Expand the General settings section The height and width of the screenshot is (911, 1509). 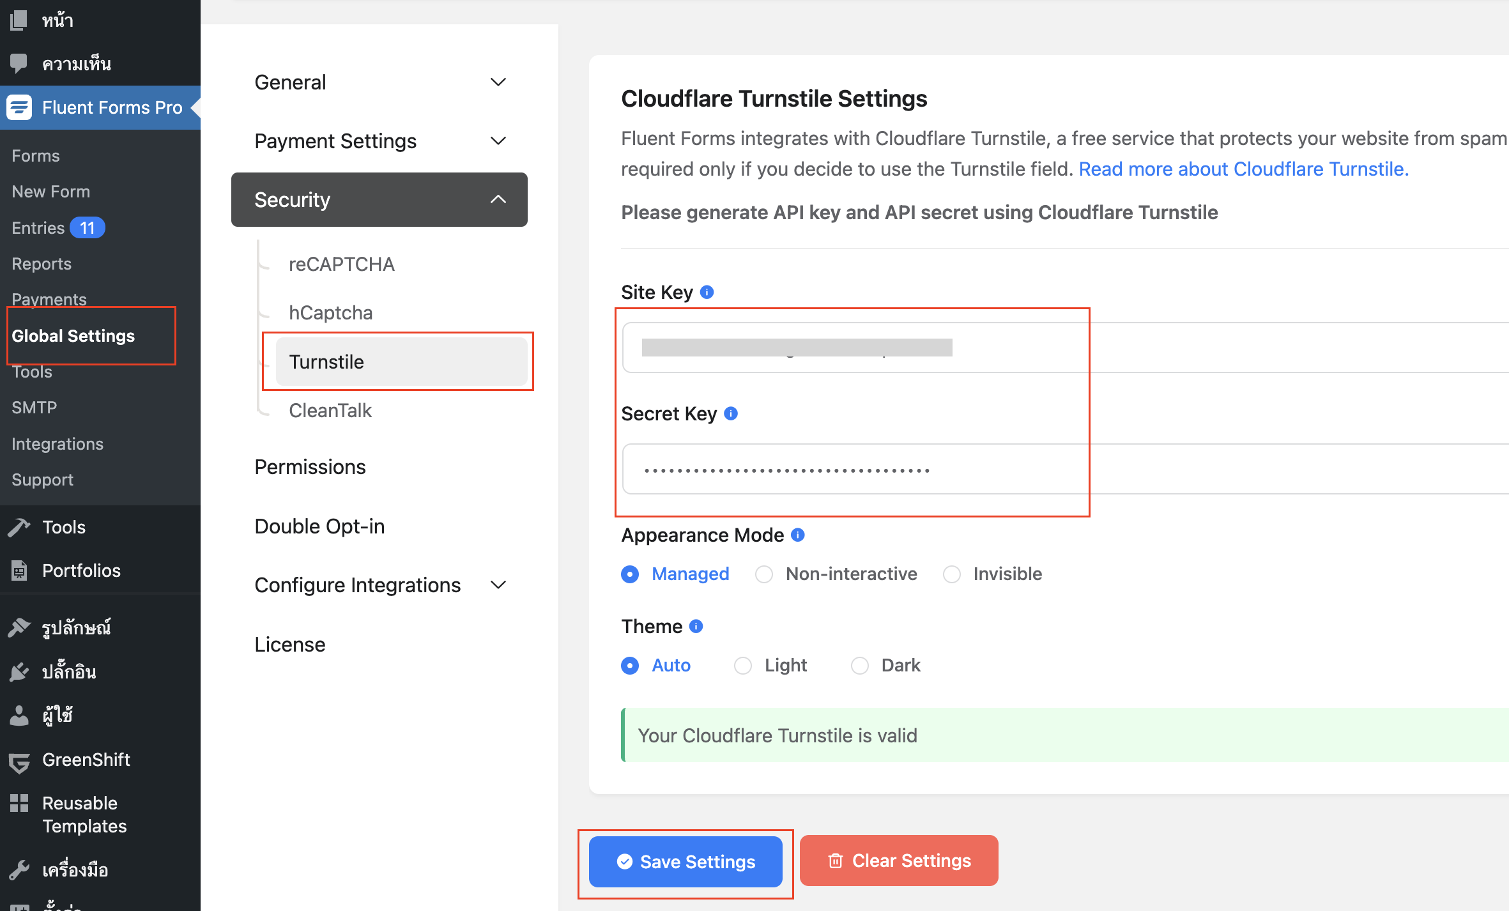[x=379, y=82]
